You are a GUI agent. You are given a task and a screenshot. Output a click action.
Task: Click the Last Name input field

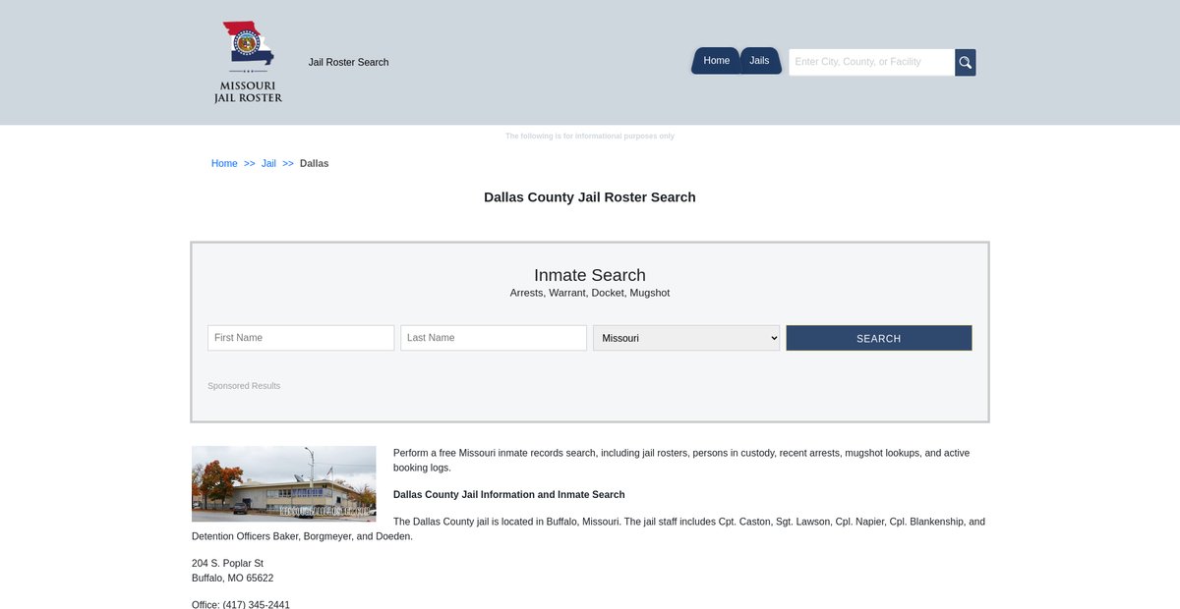(494, 338)
